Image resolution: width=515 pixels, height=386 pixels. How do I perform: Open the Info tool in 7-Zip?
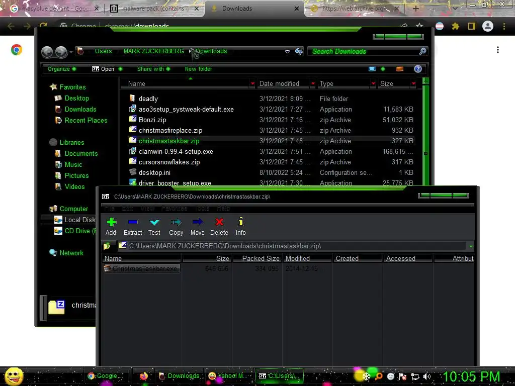pos(241,227)
